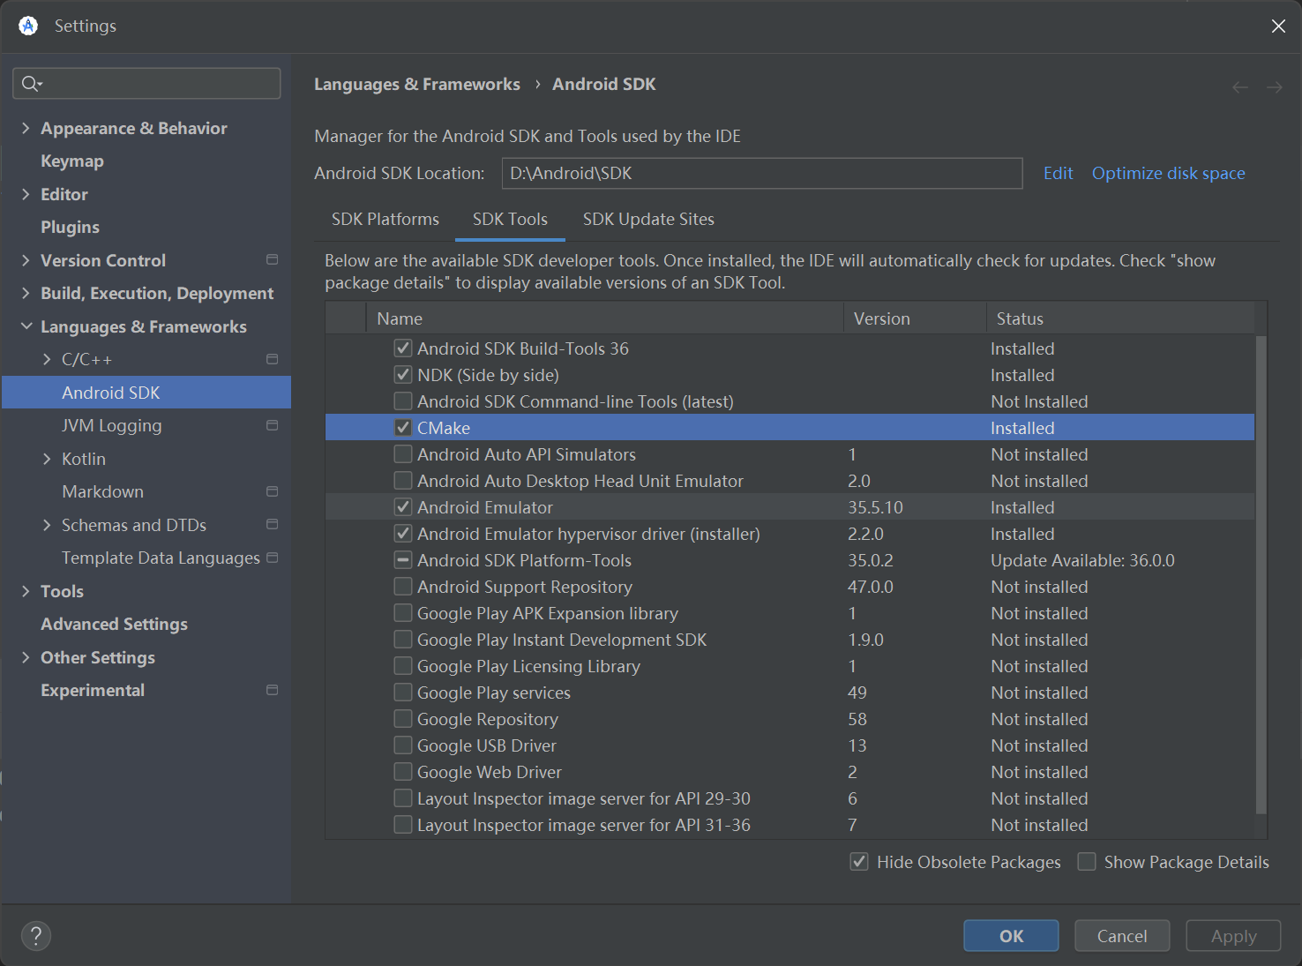1302x966 pixels.
Task: Switch to the SDK Platforms tab
Action: point(385,220)
